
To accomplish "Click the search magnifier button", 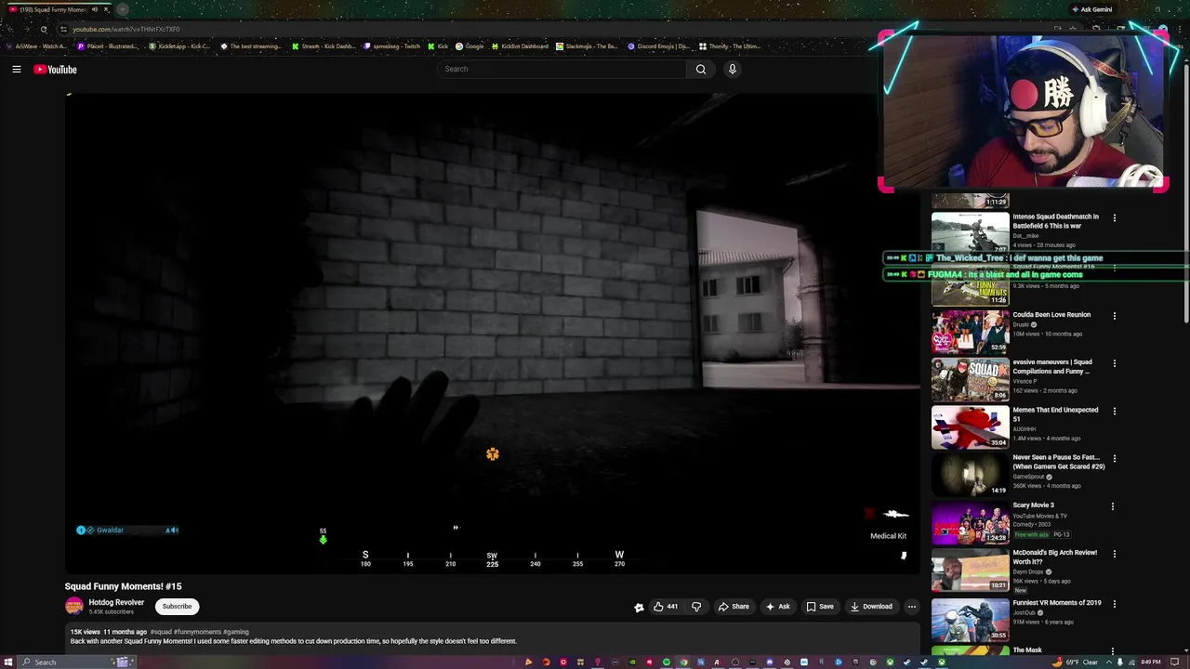I will [x=701, y=69].
